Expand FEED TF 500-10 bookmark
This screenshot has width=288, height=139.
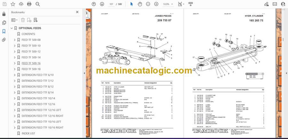click(x=15, y=46)
